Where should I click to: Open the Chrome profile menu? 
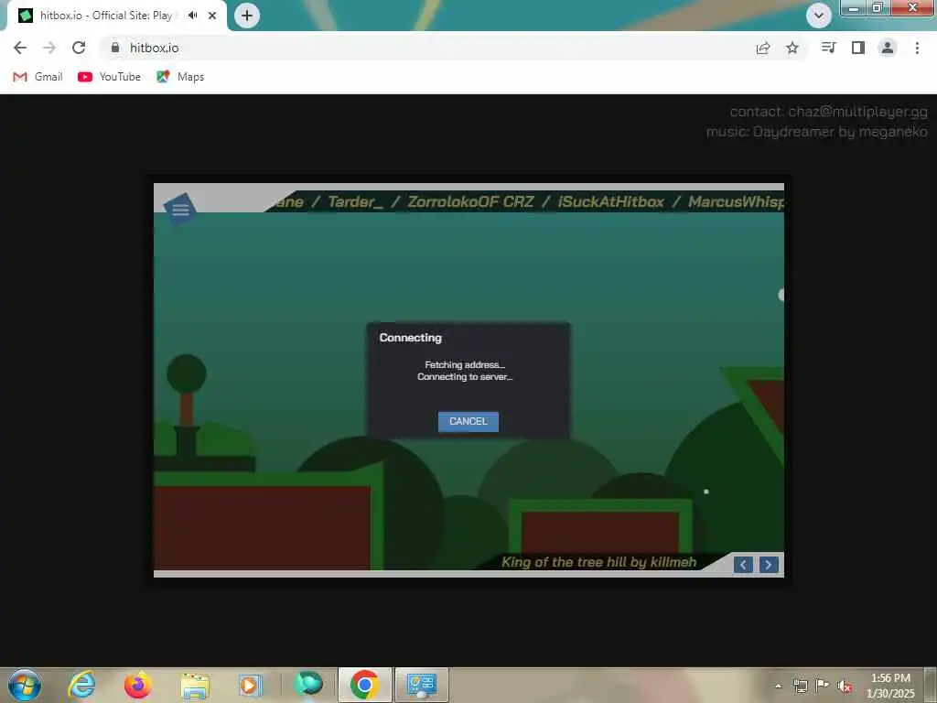pyautogui.click(x=888, y=48)
